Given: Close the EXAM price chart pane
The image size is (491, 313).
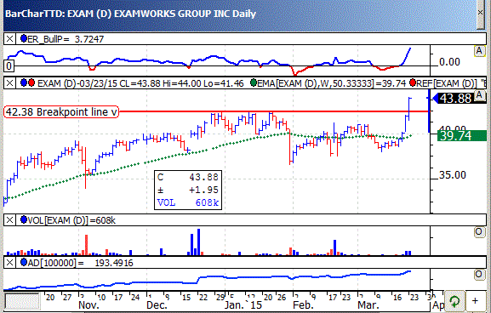Looking at the screenshot, I should coord(9,83).
